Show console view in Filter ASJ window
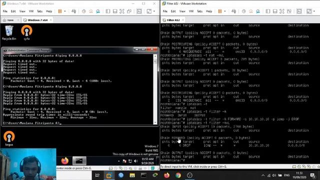Viewport: 320px width, 180px height. point(299,11)
